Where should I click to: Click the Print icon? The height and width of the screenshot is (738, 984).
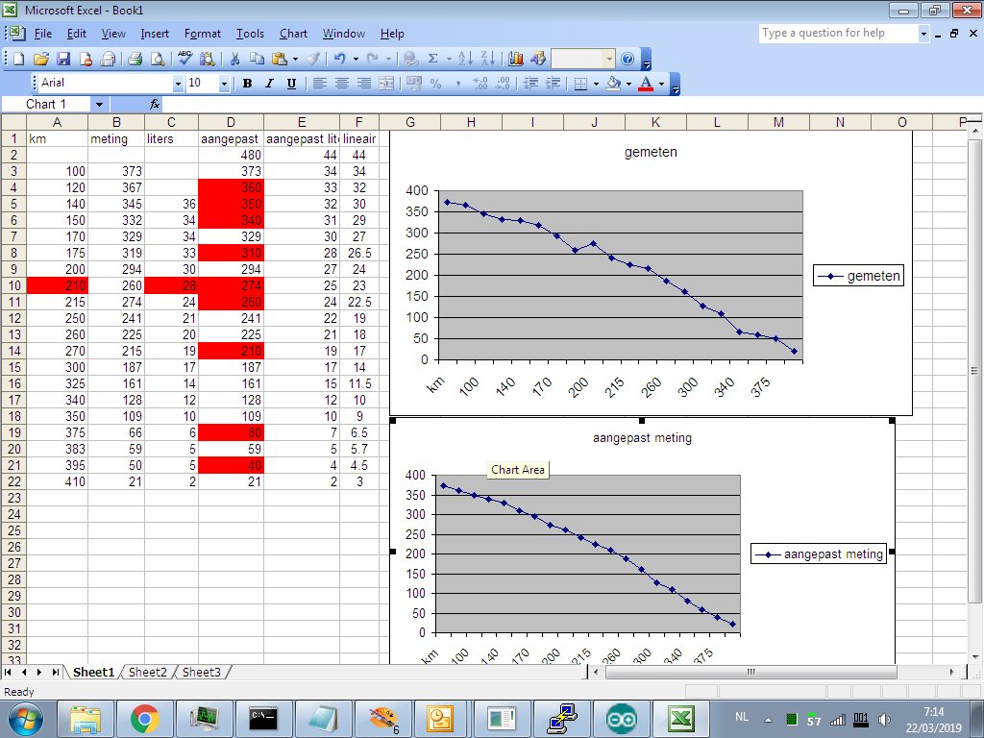[x=135, y=59]
